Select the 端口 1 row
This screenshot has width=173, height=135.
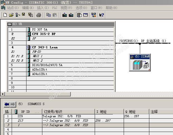pyautogui.click(x=61, y=56)
